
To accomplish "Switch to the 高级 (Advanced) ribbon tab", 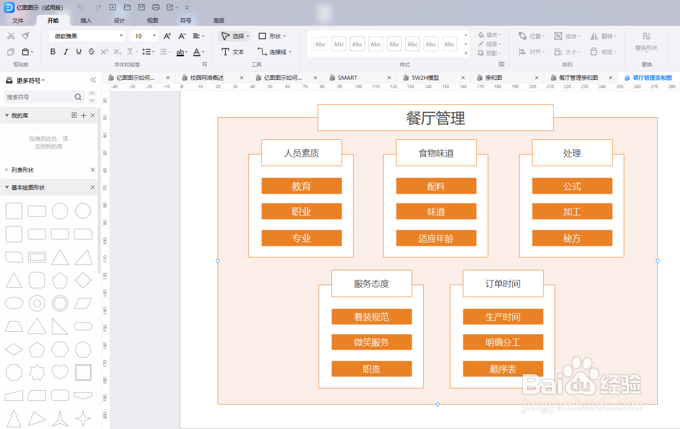I will [x=219, y=20].
